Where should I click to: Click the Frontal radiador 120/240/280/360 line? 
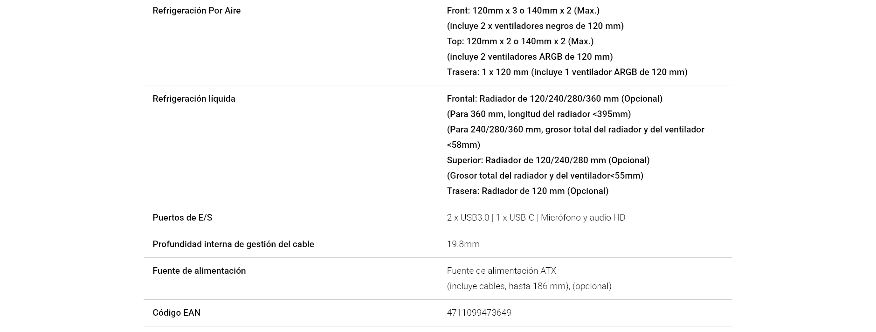coord(554,99)
